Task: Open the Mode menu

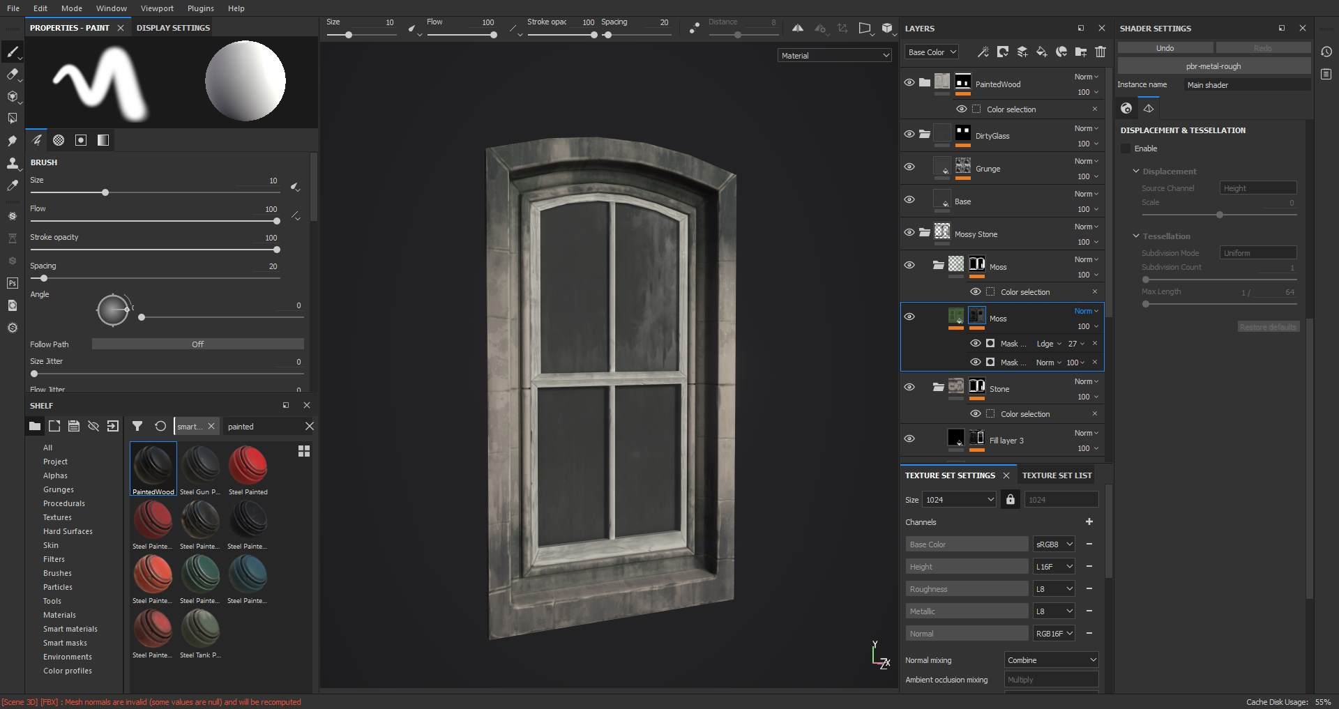Action: (72, 8)
